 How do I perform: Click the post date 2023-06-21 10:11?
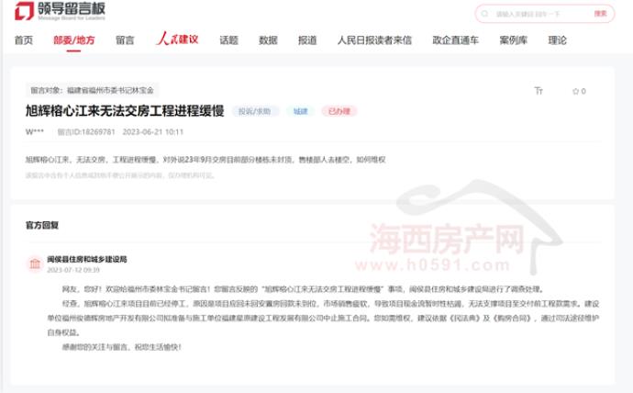click(153, 131)
